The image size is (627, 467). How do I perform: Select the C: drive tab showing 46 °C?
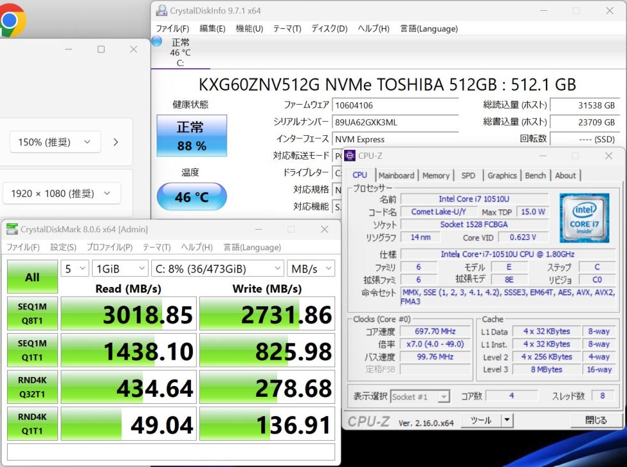tap(180, 53)
